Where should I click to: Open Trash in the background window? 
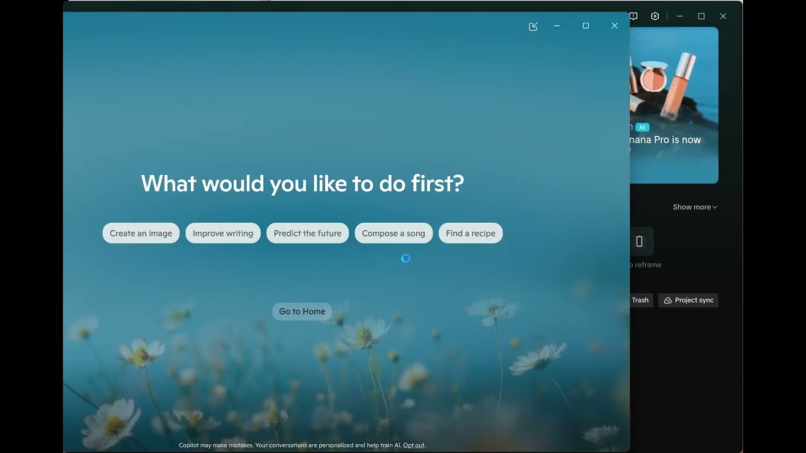point(640,300)
